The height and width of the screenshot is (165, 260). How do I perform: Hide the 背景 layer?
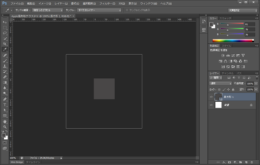point(211,105)
